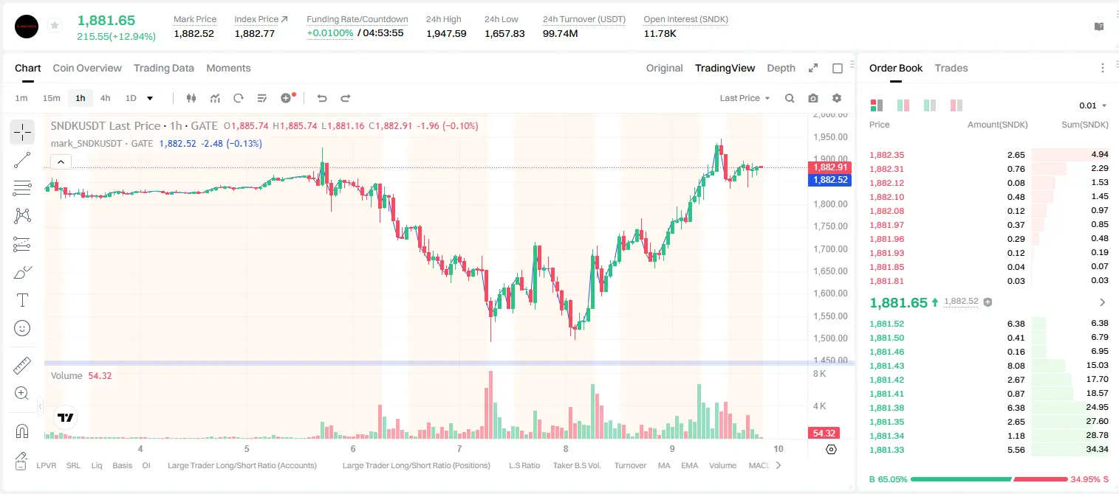Viewport: 1119px width, 494px height.
Task: Select the trend line drawing tool
Action: [x=22, y=160]
